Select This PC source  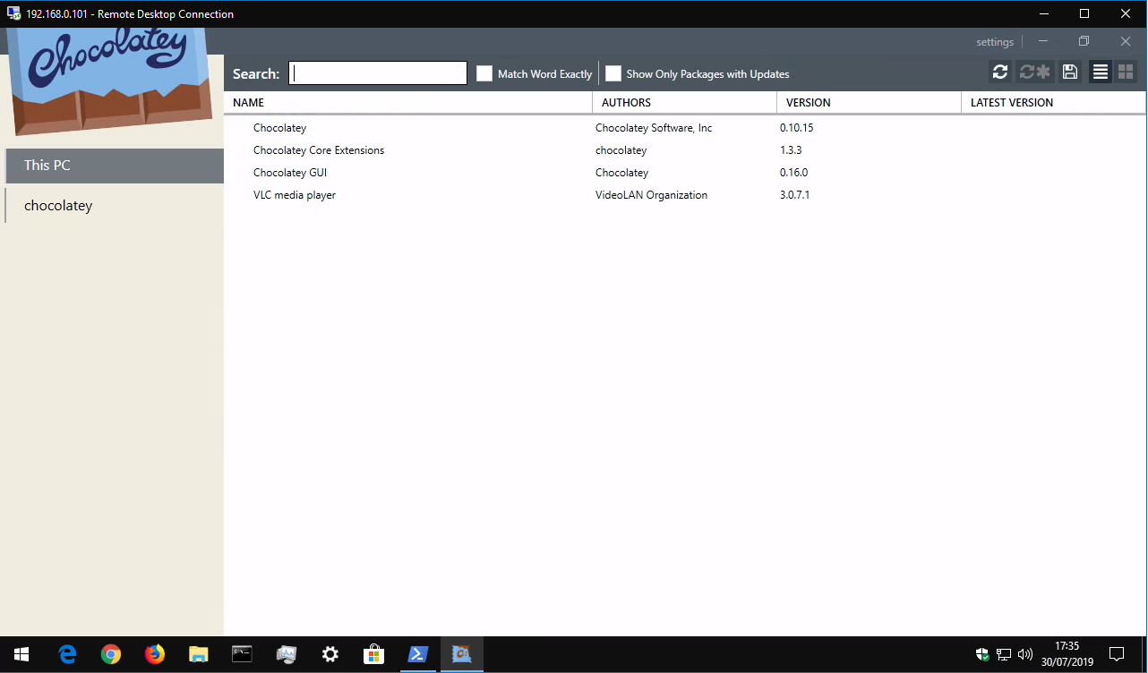[x=114, y=166]
